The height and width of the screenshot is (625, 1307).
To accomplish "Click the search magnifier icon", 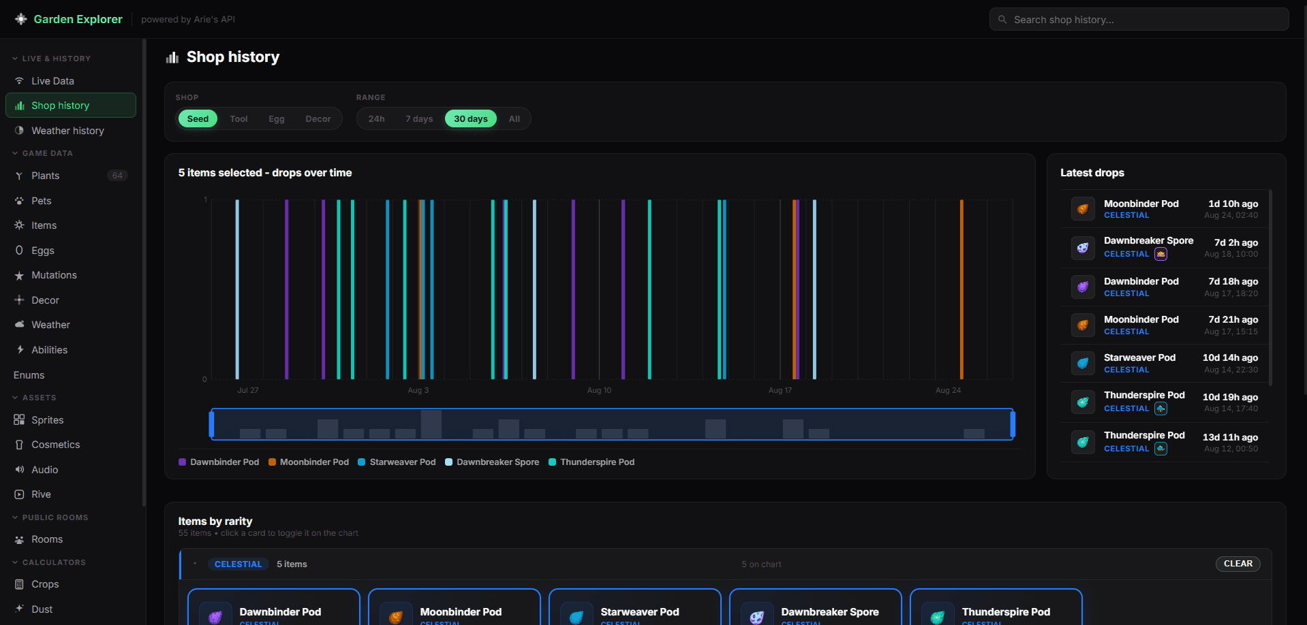I will click(x=1002, y=20).
